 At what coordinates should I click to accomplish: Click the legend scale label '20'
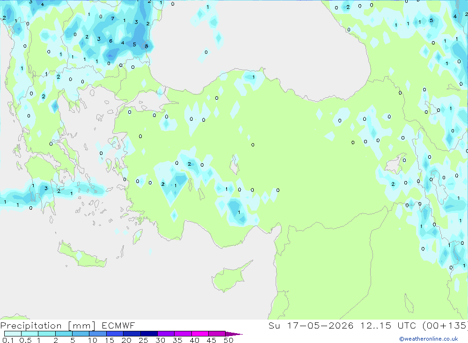pyautogui.click(x=126, y=340)
